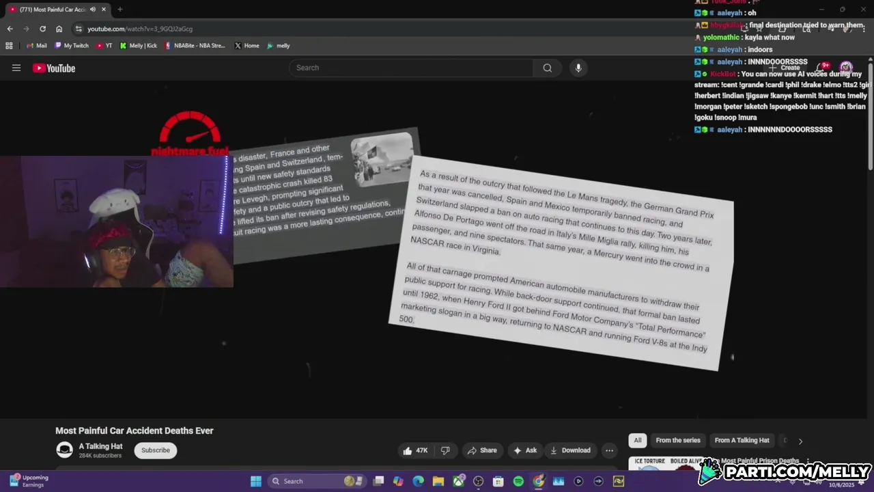Like the video with thumbs up
The width and height of the screenshot is (874, 492).
(414, 450)
